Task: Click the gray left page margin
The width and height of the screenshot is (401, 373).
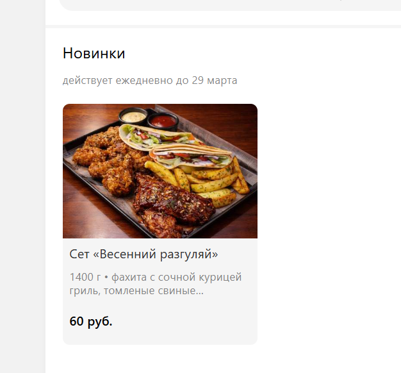Action: [22, 187]
